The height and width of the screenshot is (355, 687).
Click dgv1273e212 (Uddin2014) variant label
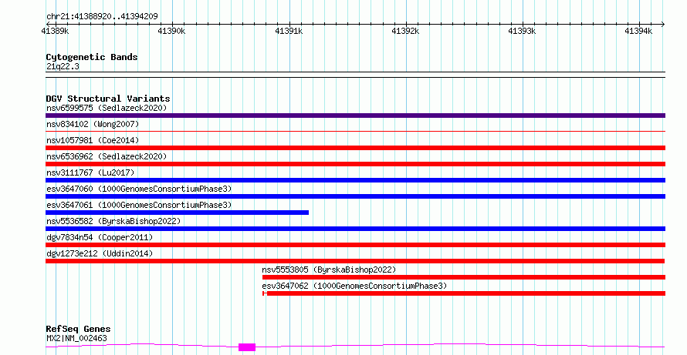coord(100,253)
